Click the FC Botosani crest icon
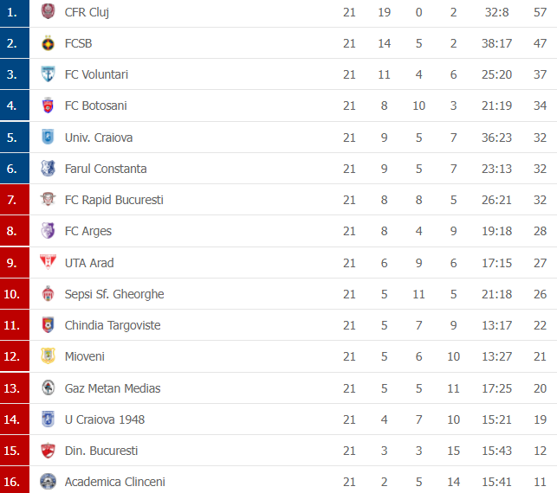 [48, 106]
